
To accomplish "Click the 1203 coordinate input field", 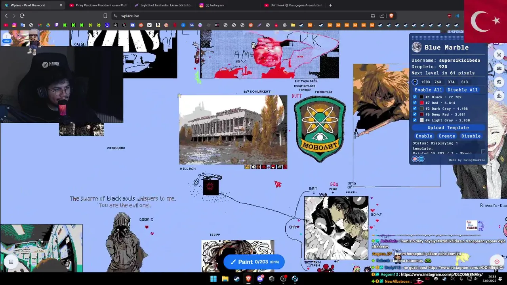I will tap(425, 82).
